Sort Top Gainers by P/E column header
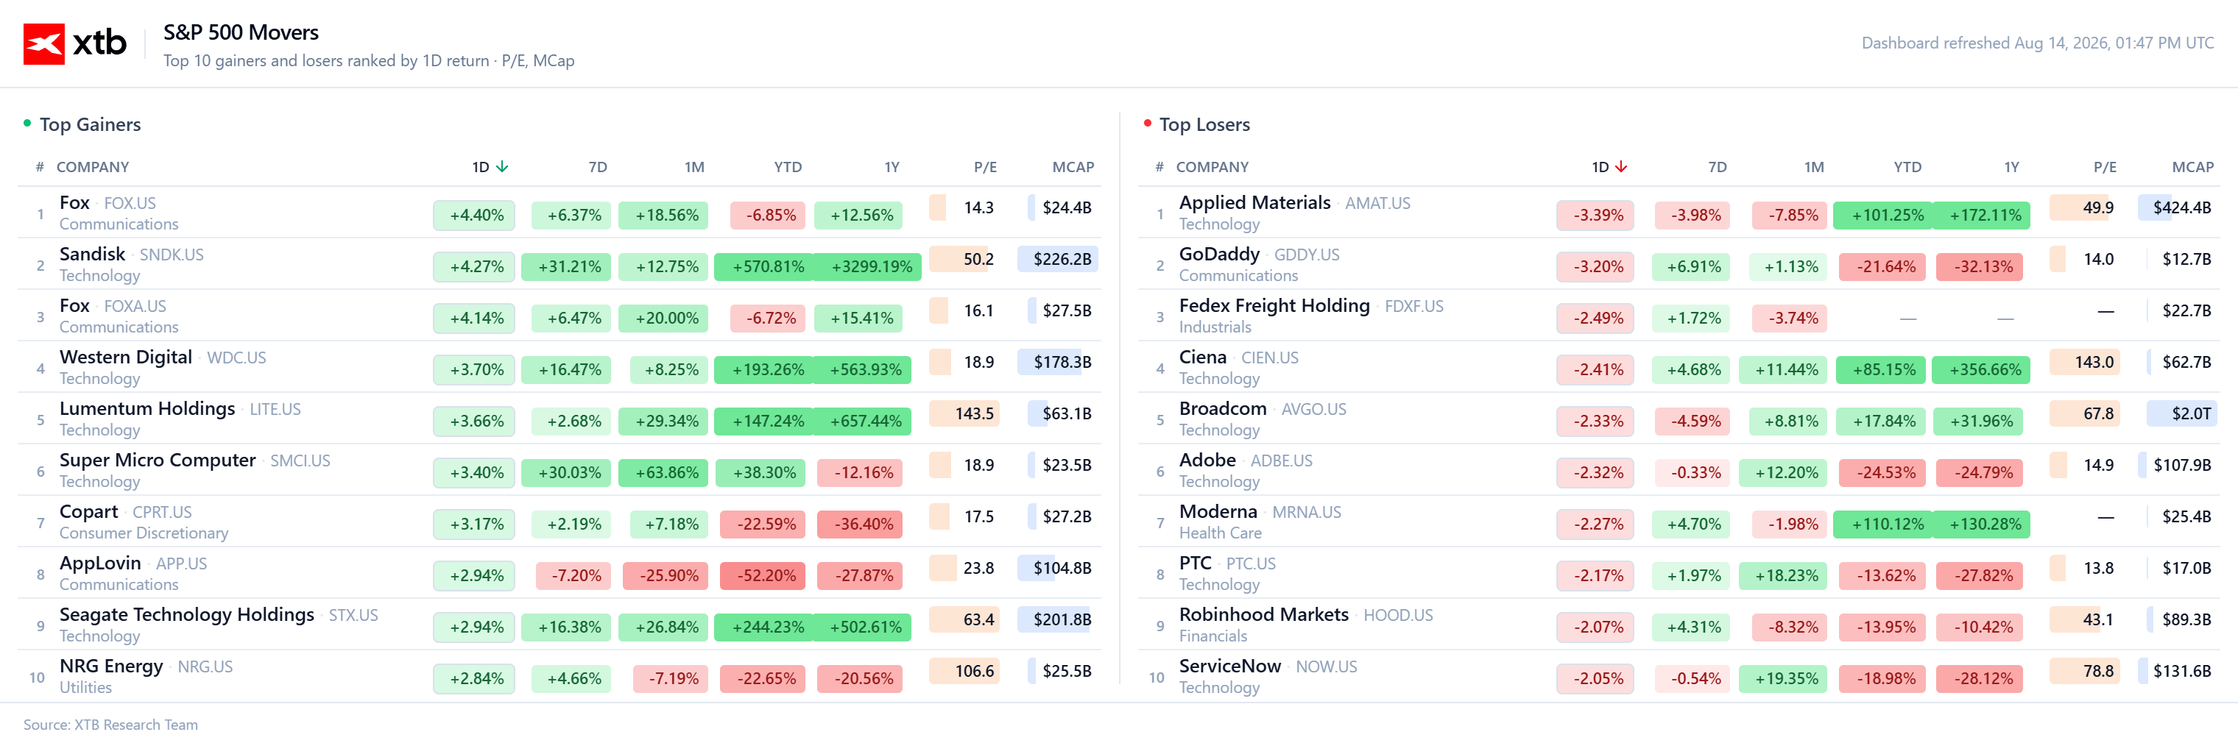Image resolution: width=2238 pixels, height=743 pixels. (x=984, y=167)
